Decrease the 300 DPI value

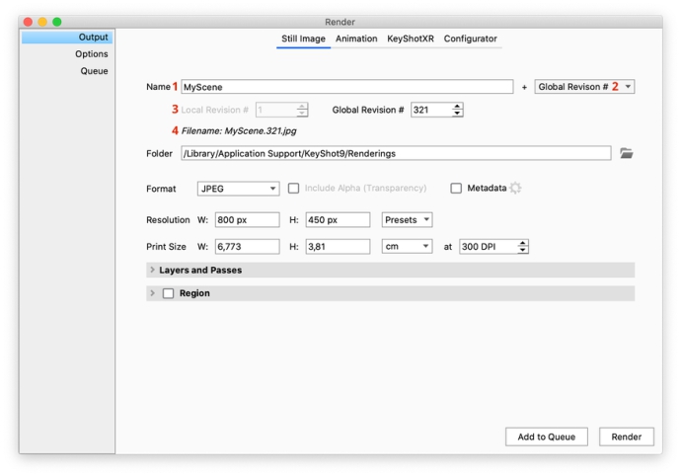(522, 250)
